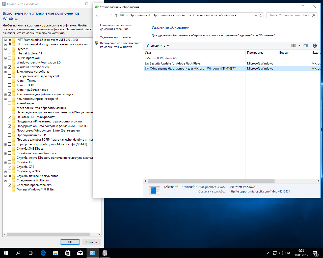
Task: Sort by Версия column header
Action: 294,53
